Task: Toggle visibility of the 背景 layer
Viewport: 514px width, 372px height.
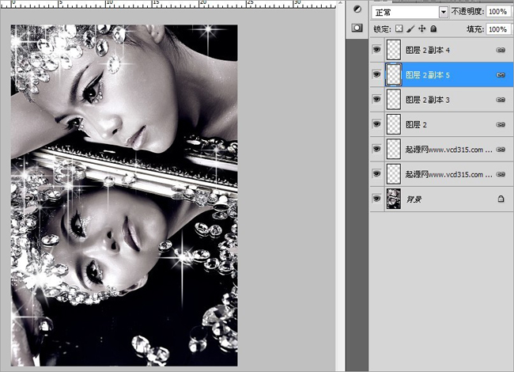Action: (376, 199)
